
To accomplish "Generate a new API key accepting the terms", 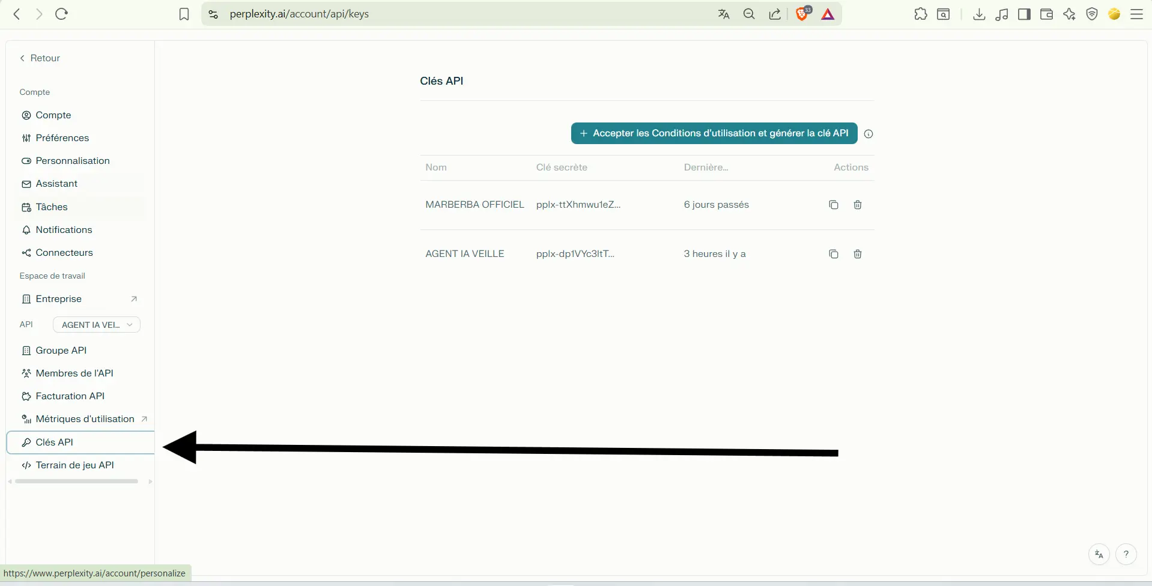I will coord(714,133).
